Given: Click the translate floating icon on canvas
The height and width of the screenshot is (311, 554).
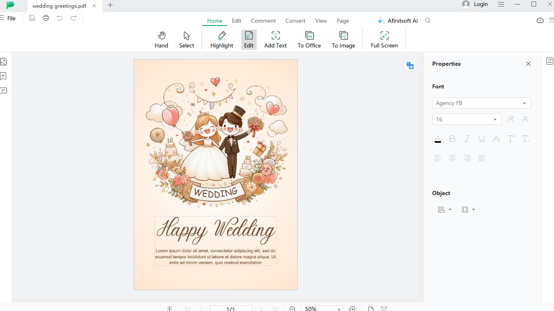Looking at the screenshot, I should click(410, 65).
